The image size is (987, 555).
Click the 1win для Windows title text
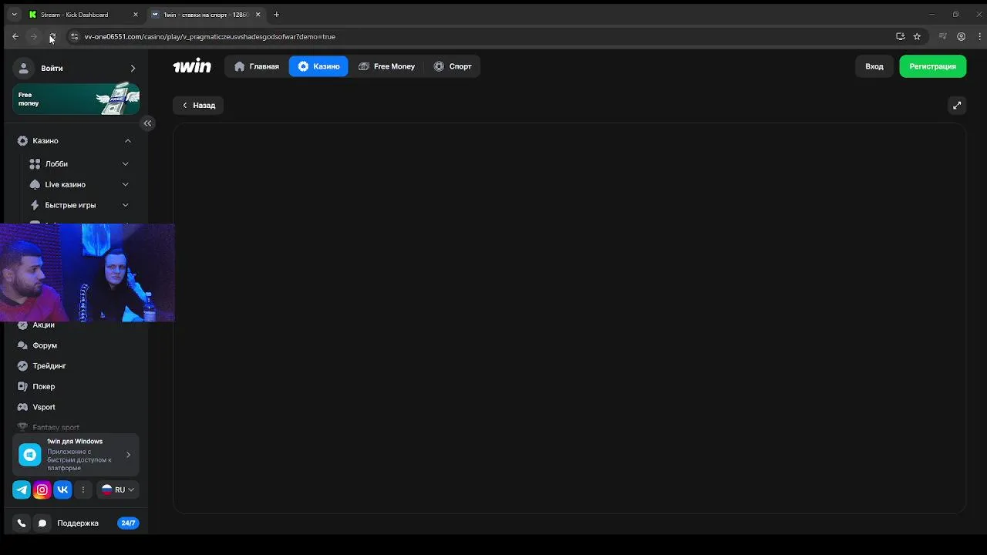75,442
